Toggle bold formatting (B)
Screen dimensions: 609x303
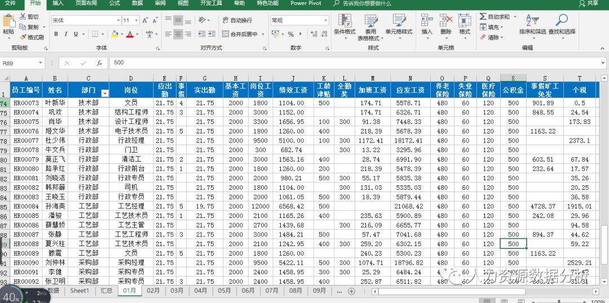[x=56, y=34]
